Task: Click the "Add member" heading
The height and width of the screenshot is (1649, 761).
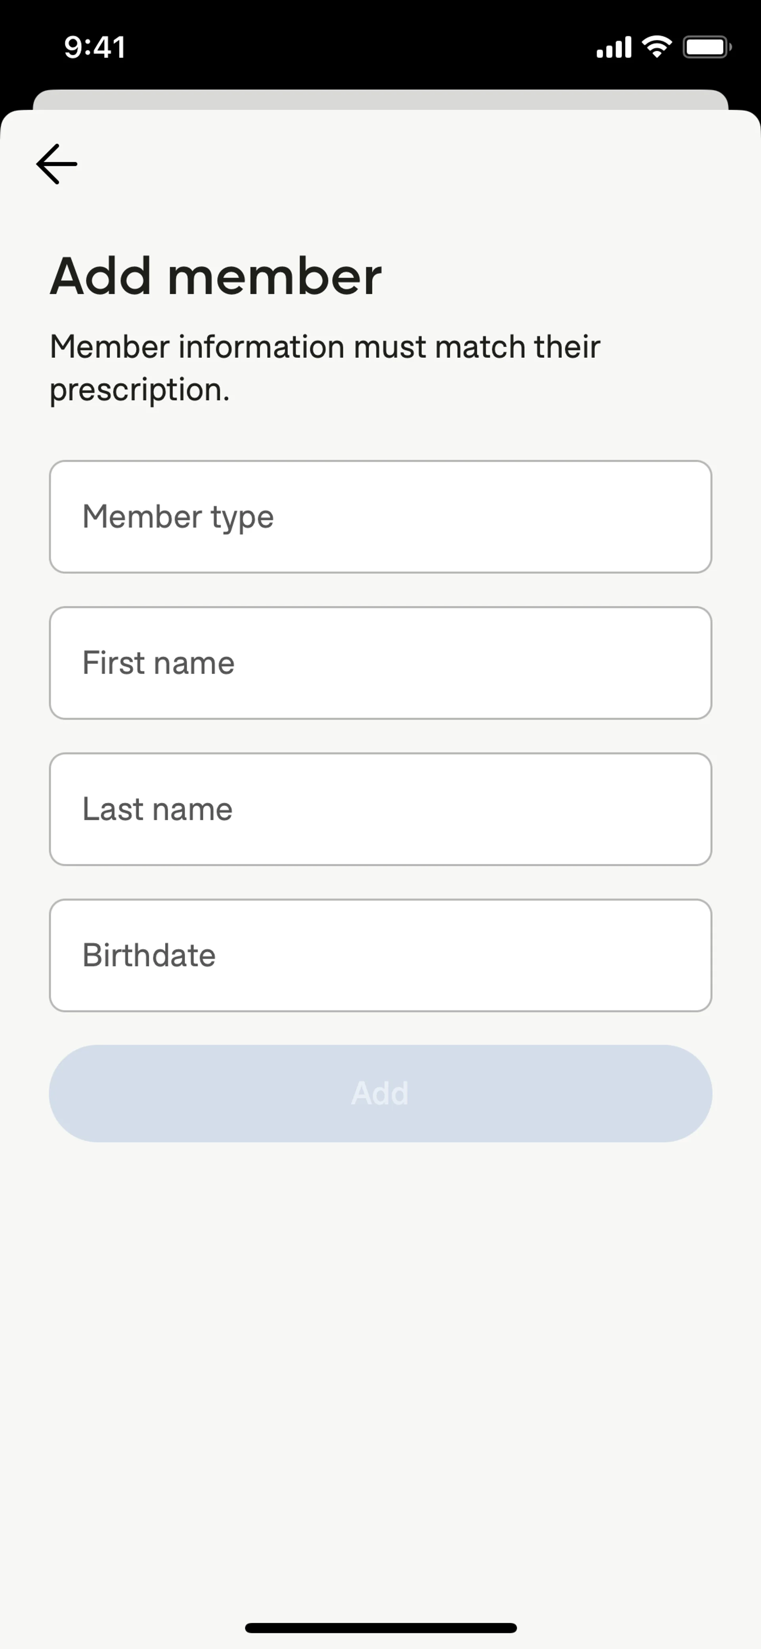Action: (216, 276)
